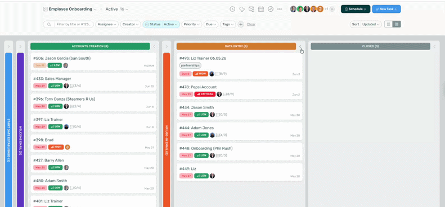
Task: Add a project member with plus icon
Action: pyautogui.click(x=332, y=9)
